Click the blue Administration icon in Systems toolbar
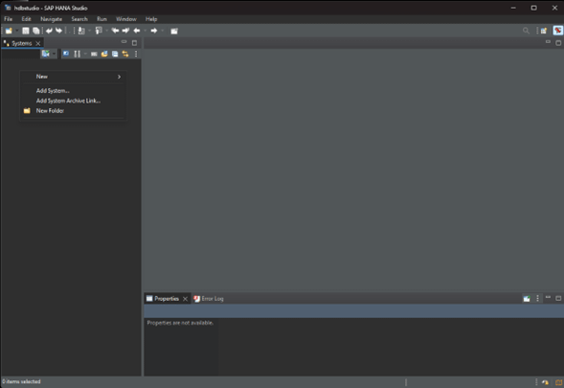The height and width of the screenshot is (388, 564). [x=66, y=54]
